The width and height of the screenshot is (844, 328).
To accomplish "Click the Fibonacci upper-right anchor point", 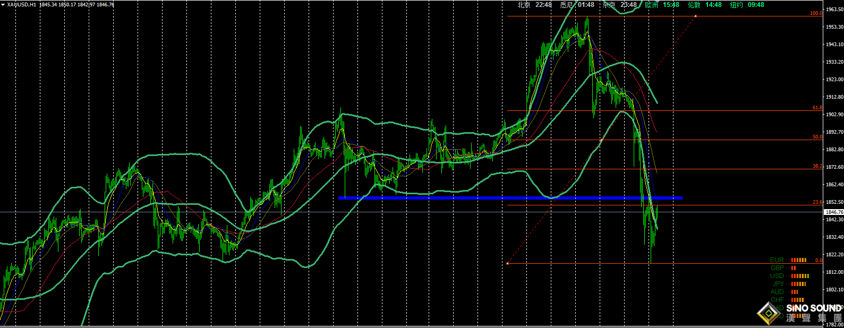I will (x=696, y=16).
